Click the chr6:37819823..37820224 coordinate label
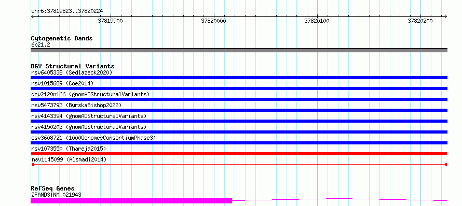 tap(67, 11)
